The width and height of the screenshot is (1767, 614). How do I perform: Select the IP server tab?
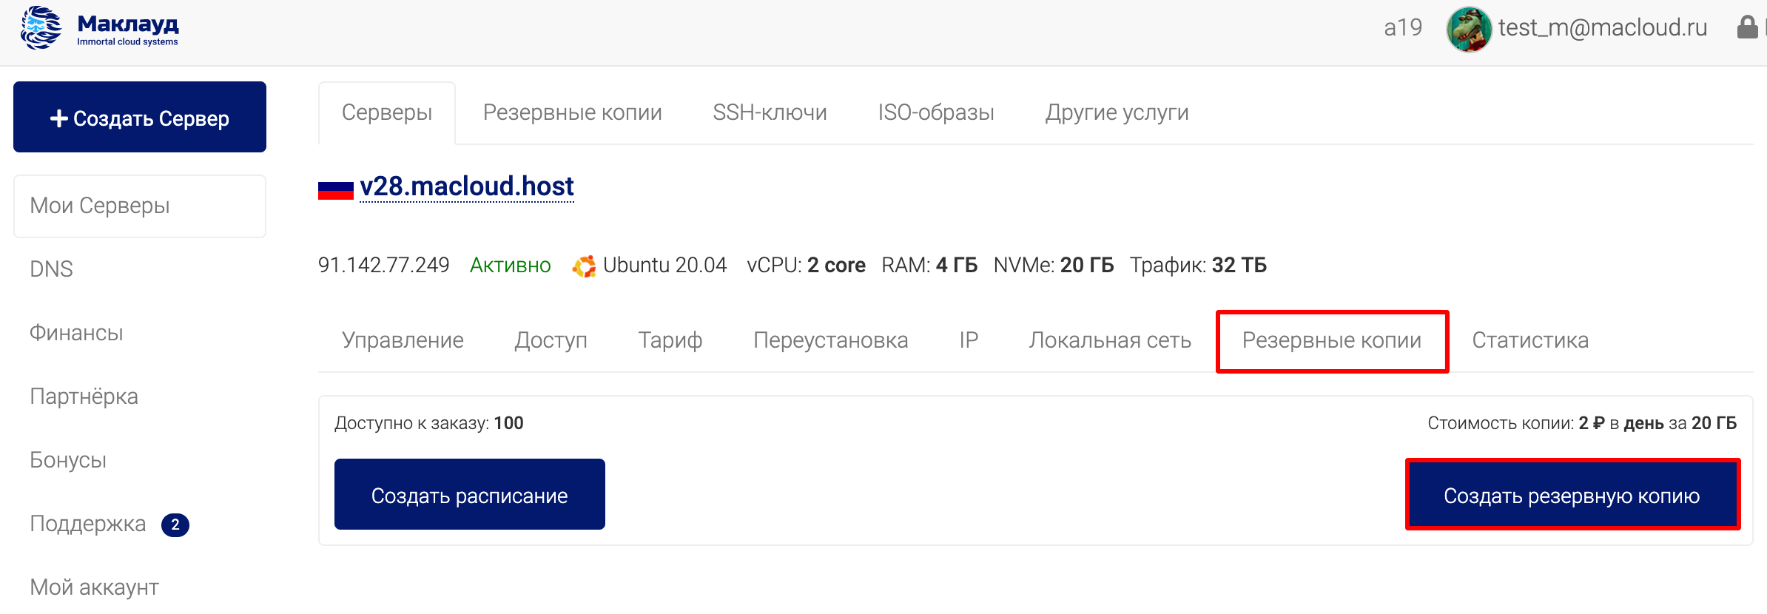[969, 340]
